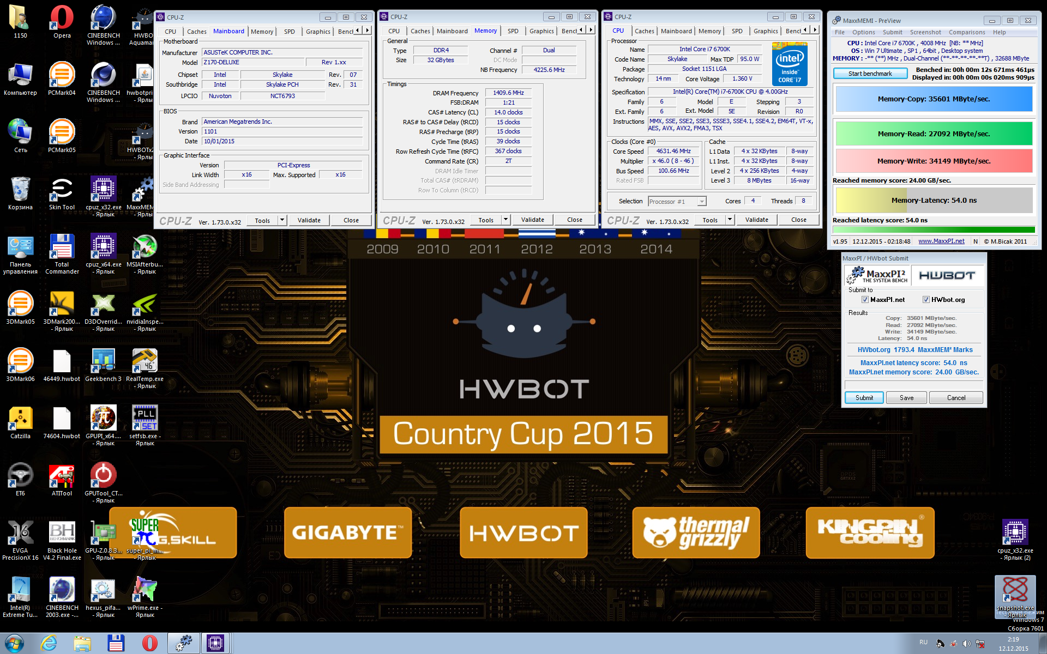Switch to the CPU-Z taskbar button

pos(215,643)
